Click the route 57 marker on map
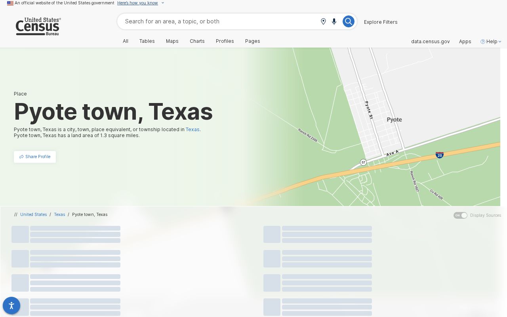Screen dimensions: 507x317 363,162
